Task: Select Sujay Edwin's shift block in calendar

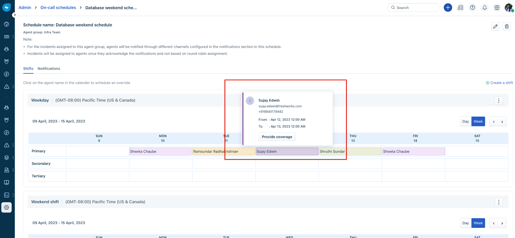Action: coord(287,151)
